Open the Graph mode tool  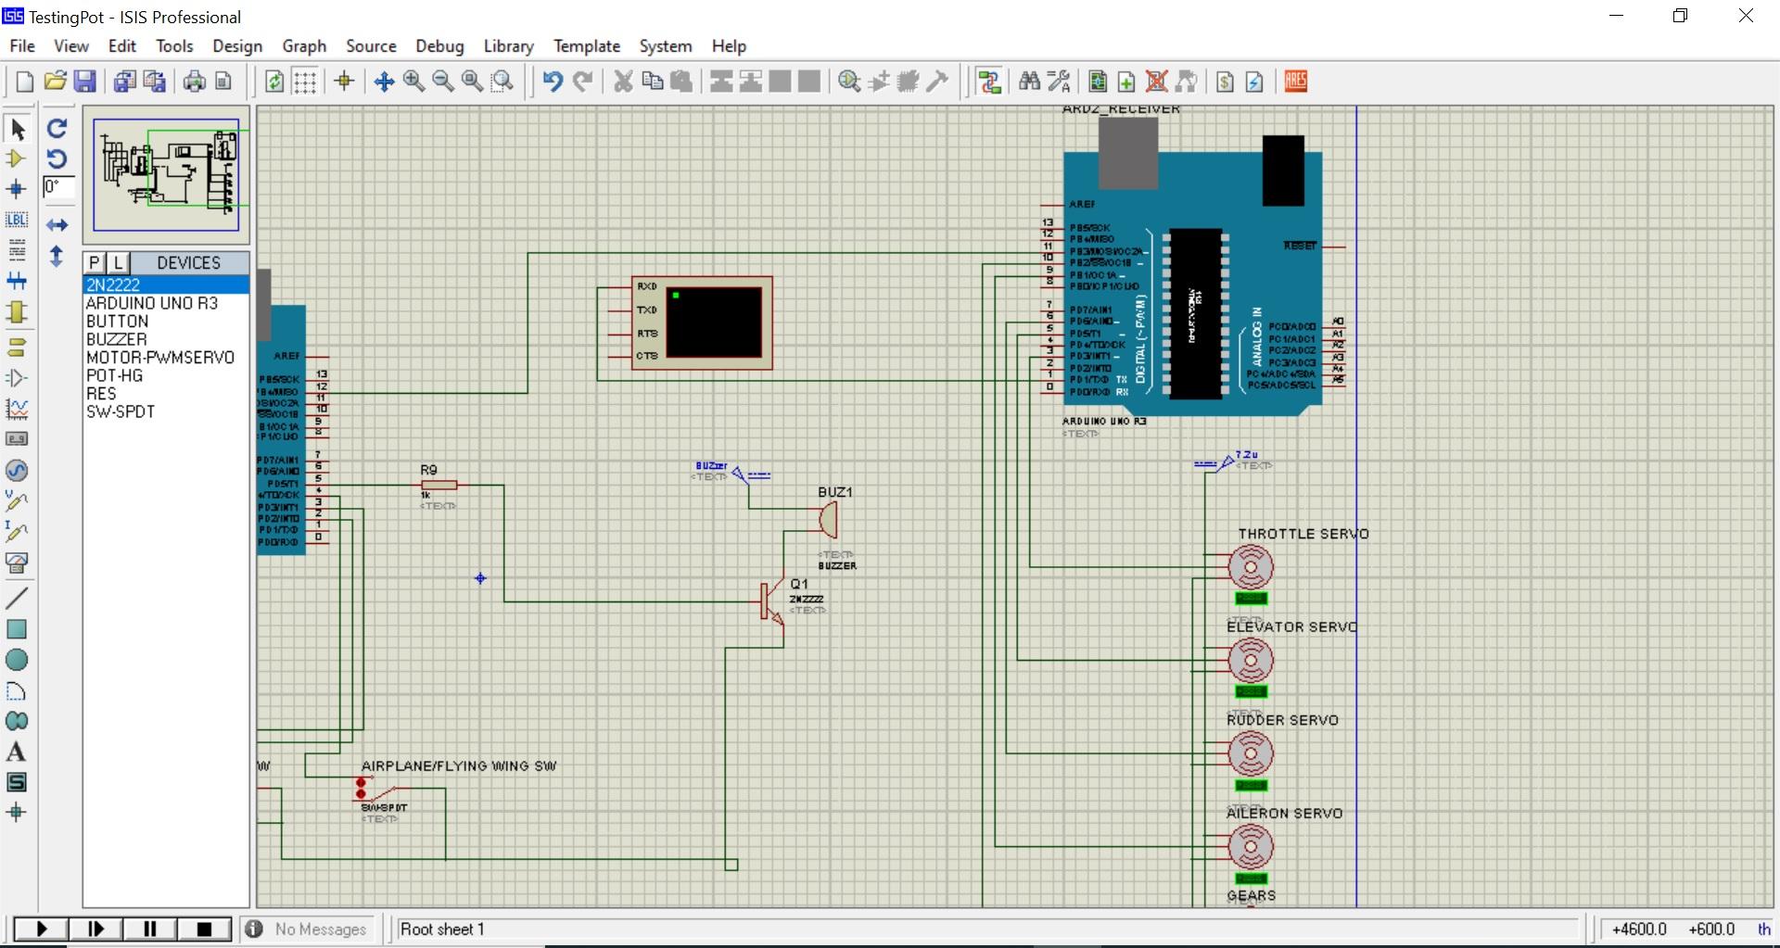click(x=17, y=409)
